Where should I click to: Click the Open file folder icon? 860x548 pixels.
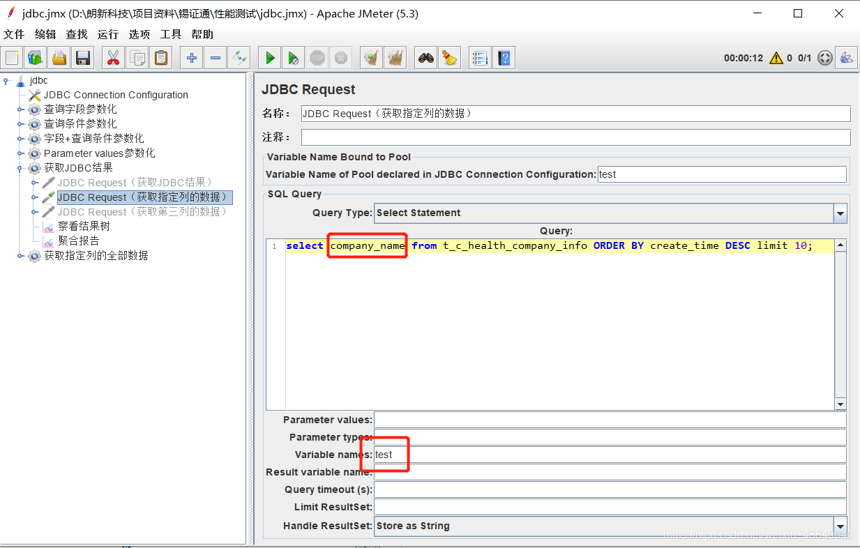point(60,58)
